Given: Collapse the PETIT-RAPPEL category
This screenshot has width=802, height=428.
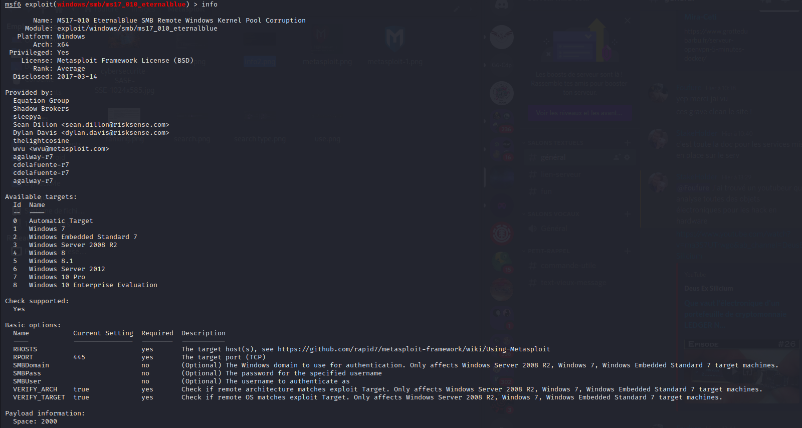Looking at the screenshot, I should 549,251.
